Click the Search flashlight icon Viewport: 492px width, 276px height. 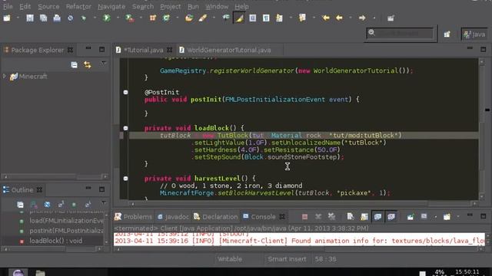[203, 18]
